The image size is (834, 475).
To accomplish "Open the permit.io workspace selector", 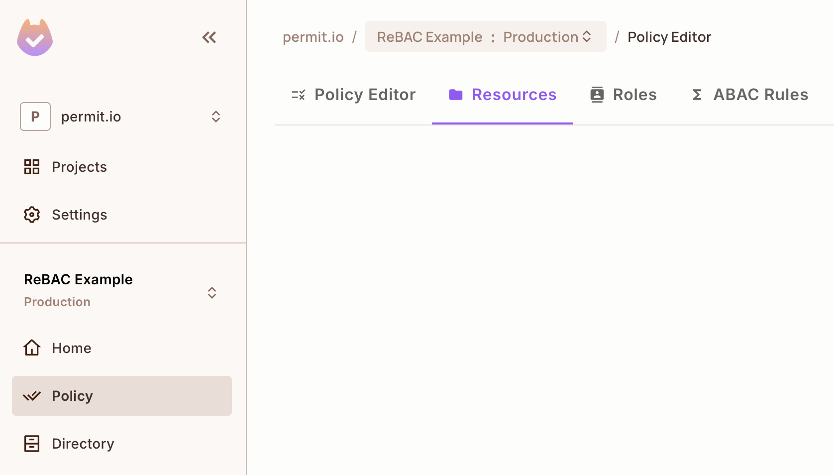I will 216,117.
